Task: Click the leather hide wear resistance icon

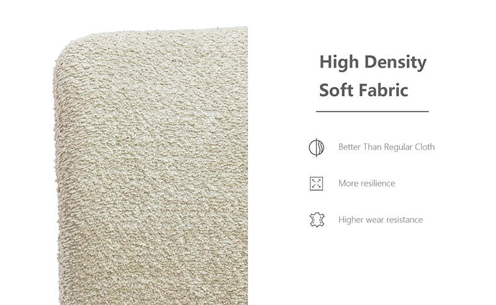Action: click(x=317, y=220)
